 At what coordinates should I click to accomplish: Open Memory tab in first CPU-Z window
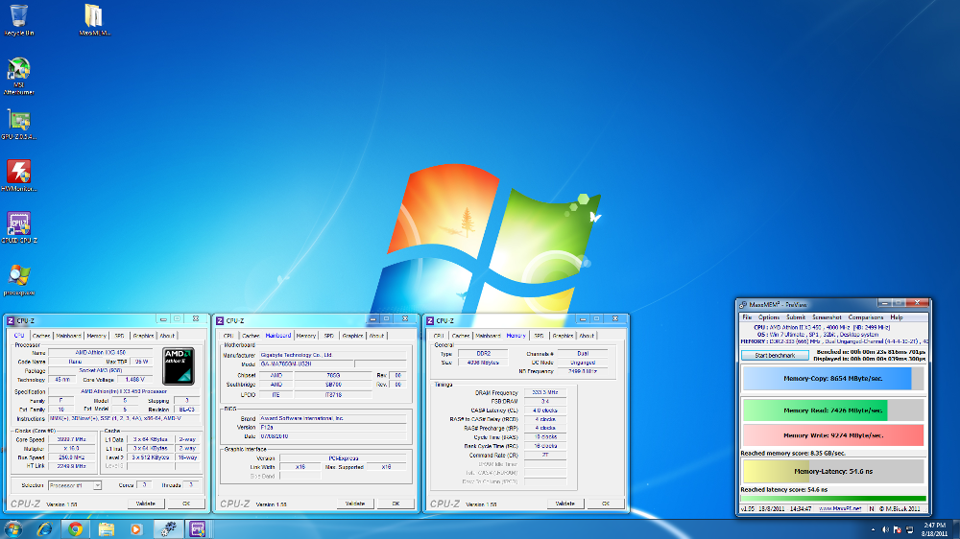[96, 336]
